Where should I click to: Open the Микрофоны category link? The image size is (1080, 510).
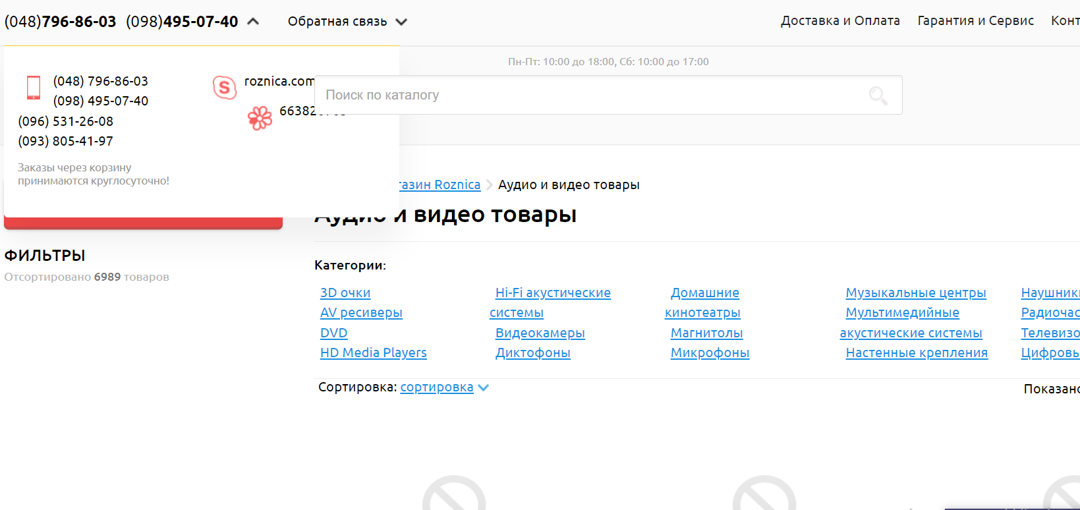[710, 353]
